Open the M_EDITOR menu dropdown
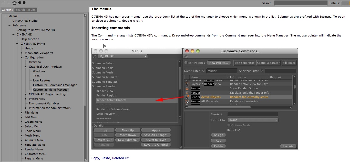350x162 pixels. pyautogui.click(x=122, y=56)
